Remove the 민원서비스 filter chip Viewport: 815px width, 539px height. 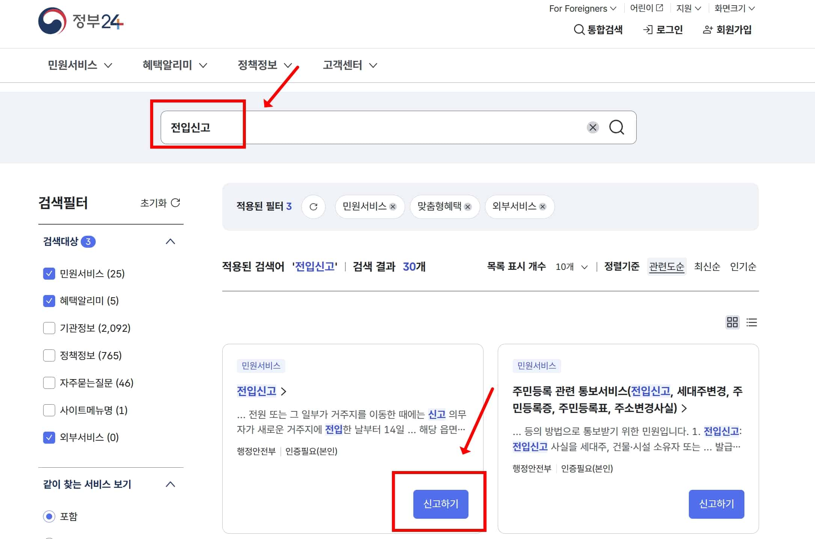(x=393, y=206)
